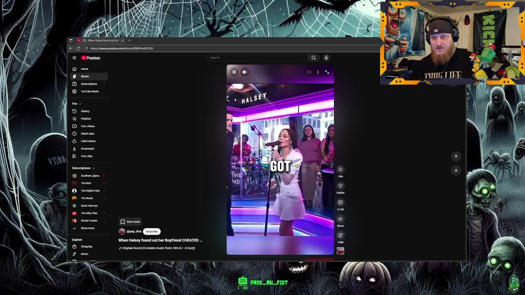The height and width of the screenshot is (295, 525).
Task: Go to the previous Short arrow
Action: [456, 157]
